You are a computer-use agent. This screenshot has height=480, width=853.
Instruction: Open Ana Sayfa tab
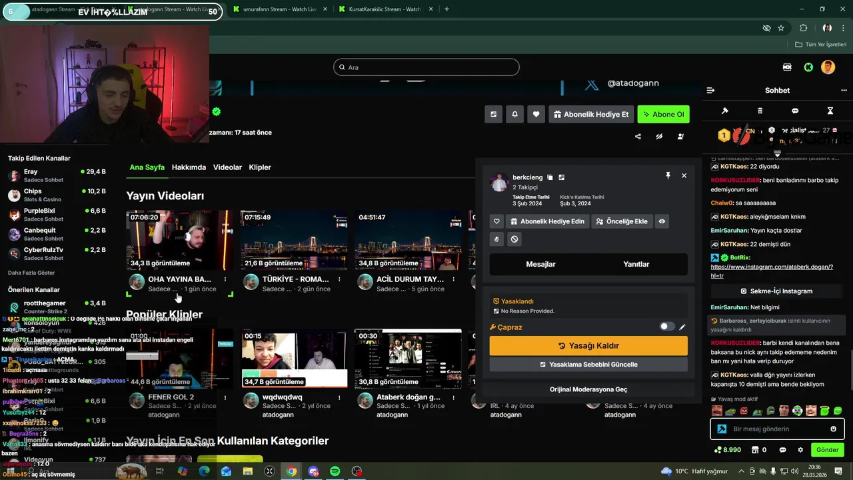click(x=147, y=167)
